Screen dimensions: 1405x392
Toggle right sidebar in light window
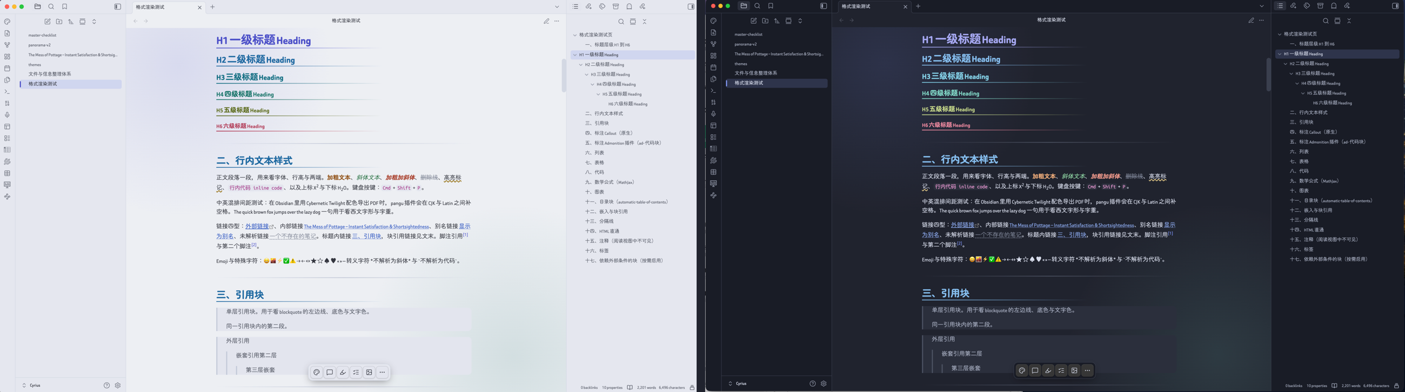pyautogui.click(x=691, y=7)
